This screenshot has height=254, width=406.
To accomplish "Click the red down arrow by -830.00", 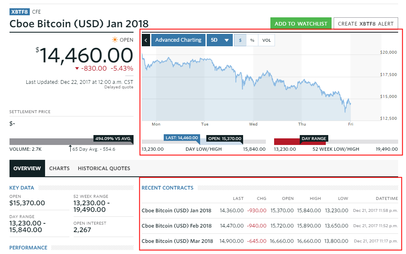I will pyautogui.click(x=77, y=69).
